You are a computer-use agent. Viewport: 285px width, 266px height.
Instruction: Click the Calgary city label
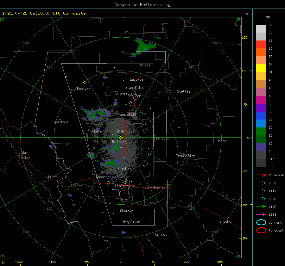(x=123, y=186)
